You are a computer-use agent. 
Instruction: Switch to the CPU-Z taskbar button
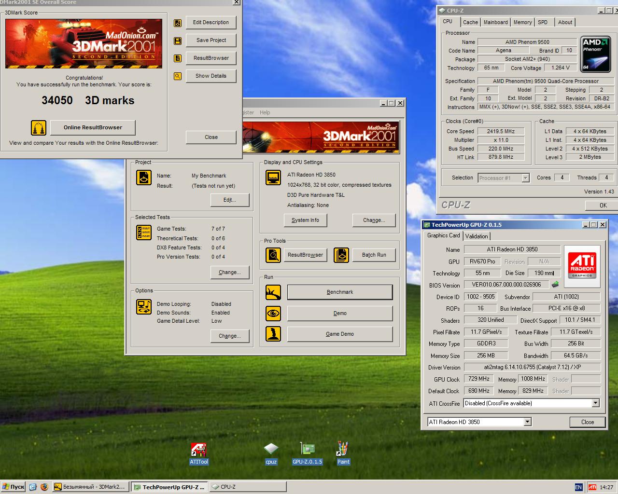[x=248, y=487]
